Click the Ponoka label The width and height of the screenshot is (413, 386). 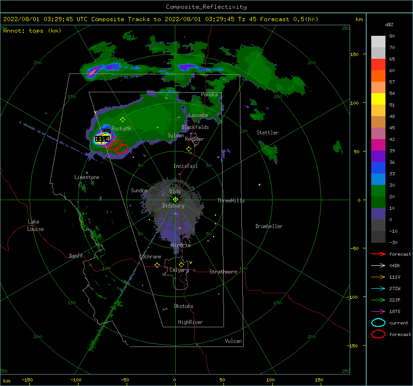click(x=209, y=95)
